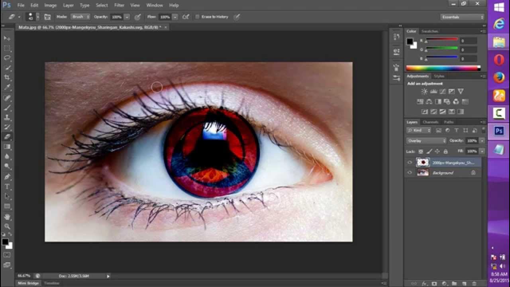Open Internet Explorer from the taskbar
Image resolution: width=510 pixels, height=287 pixels.
click(x=499, y=24)
